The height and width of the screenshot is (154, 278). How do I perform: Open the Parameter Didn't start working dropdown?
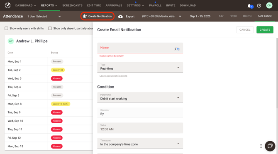pyautogui.click(x=140, y=98)
